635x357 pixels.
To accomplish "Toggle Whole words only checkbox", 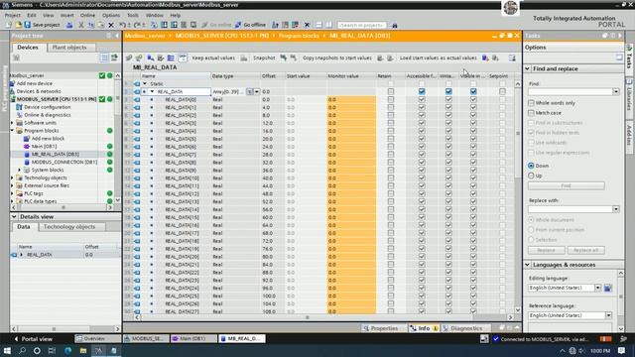I will (531, 103).
